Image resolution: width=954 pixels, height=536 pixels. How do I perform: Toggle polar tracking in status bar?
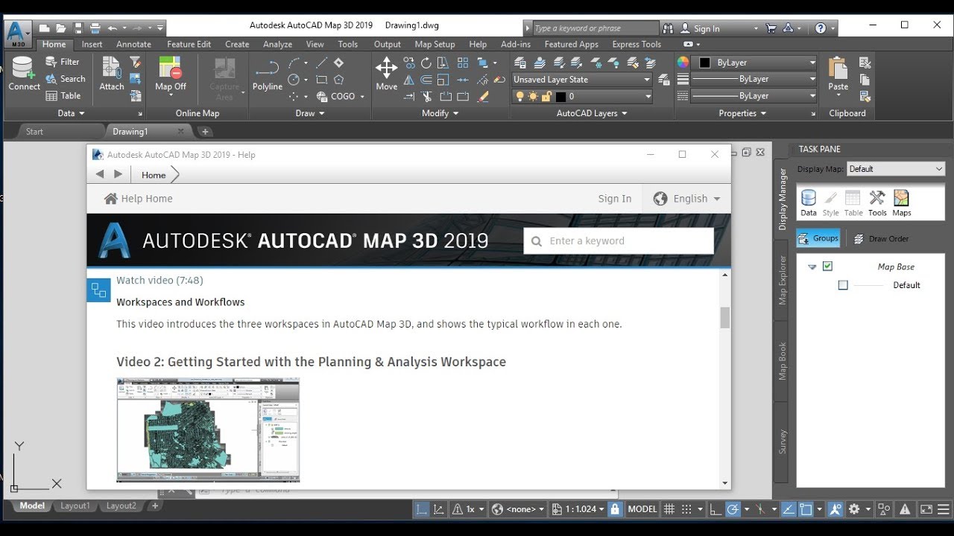click(x=733, y=509)
